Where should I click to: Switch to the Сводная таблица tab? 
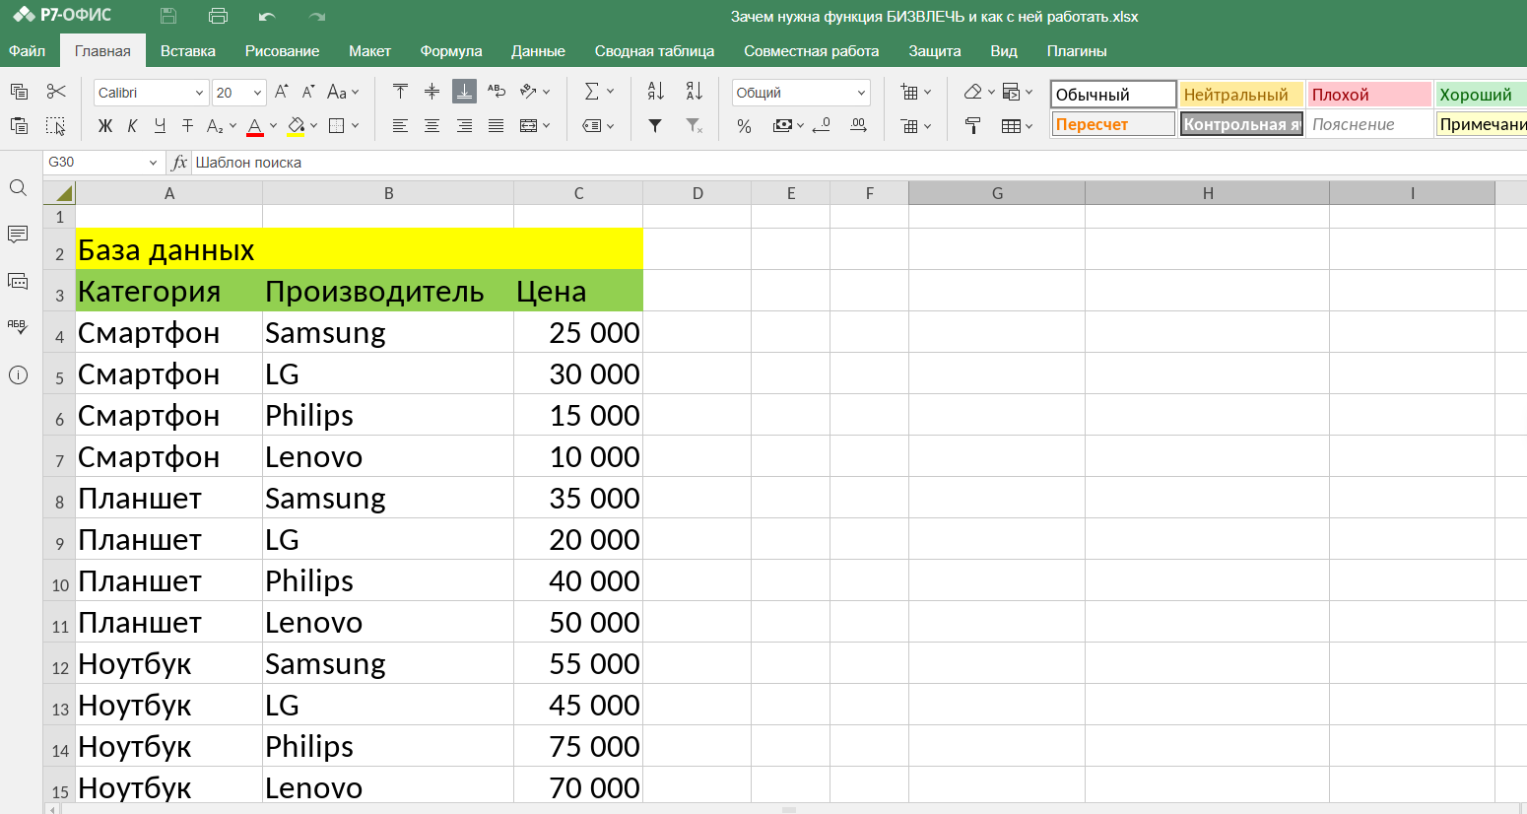654,50
